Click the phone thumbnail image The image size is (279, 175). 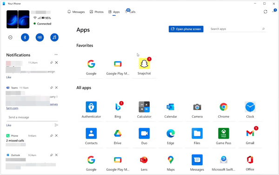pos(18,19)
